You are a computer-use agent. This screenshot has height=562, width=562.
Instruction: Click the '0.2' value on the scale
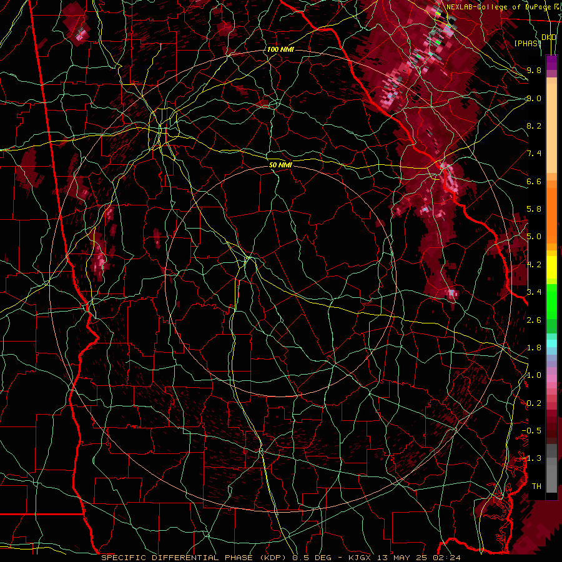(534, 403)
